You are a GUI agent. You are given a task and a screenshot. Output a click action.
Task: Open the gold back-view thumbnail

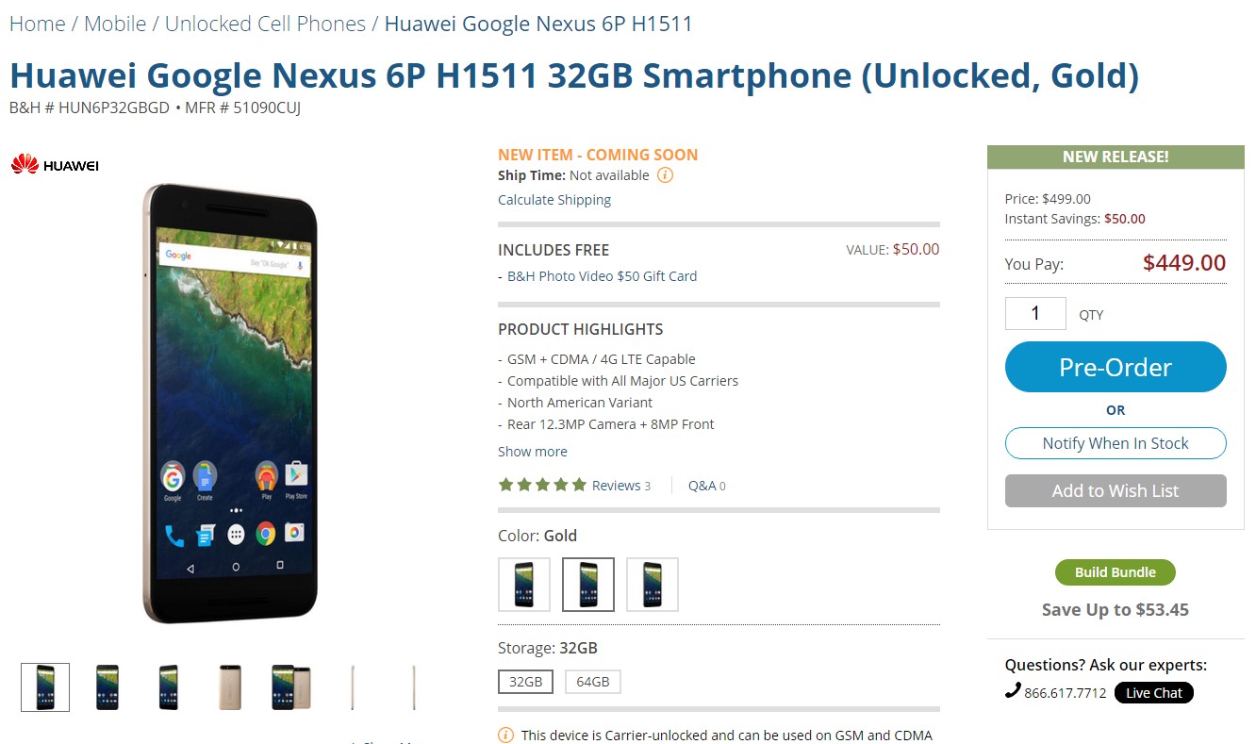coord(230,687)
